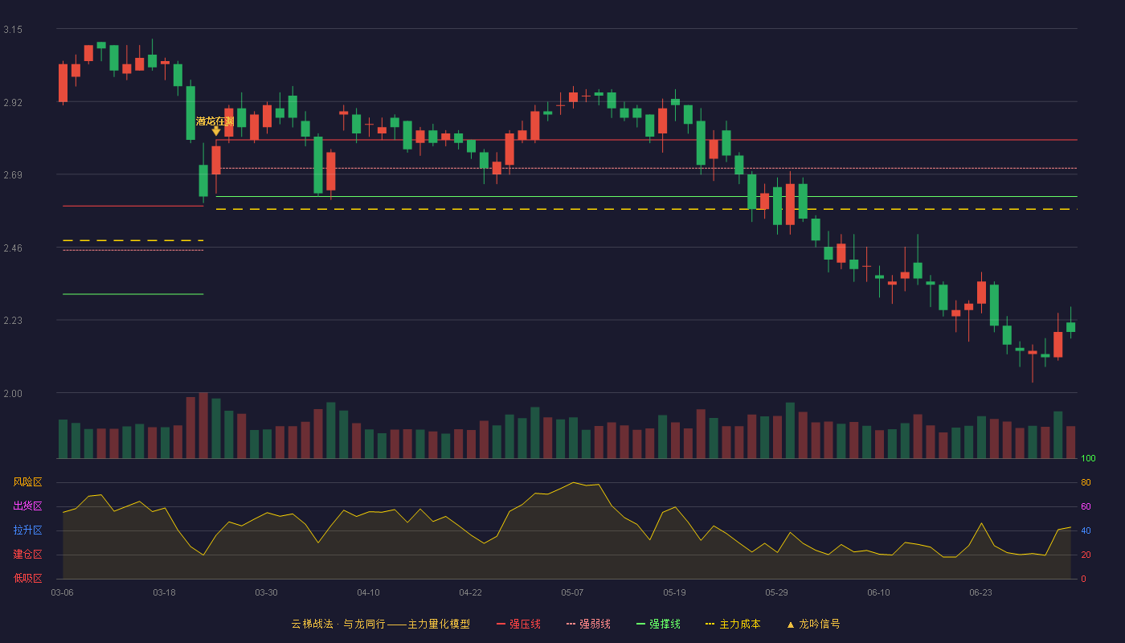Click the green 100 indicator scale value

(x=1088, y=459)
